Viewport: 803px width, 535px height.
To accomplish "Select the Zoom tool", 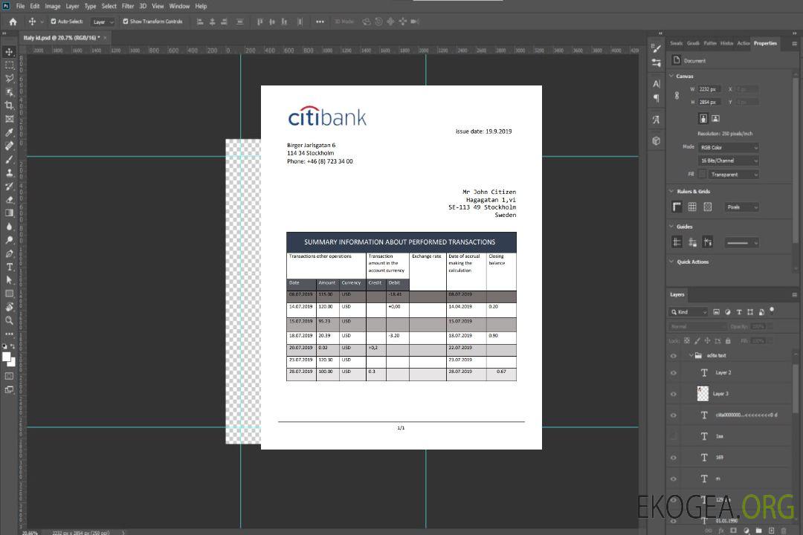I will point(9,320).
